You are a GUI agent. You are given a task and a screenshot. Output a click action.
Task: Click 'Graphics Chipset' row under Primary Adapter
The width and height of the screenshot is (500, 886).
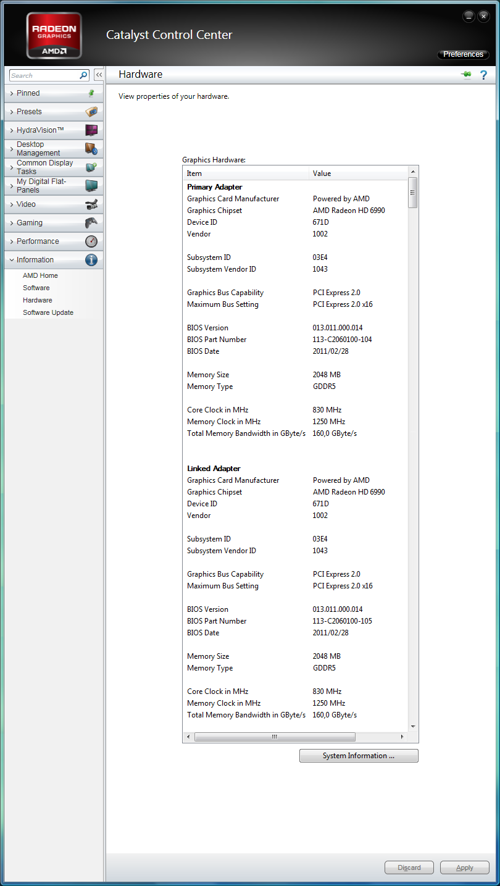296,211
